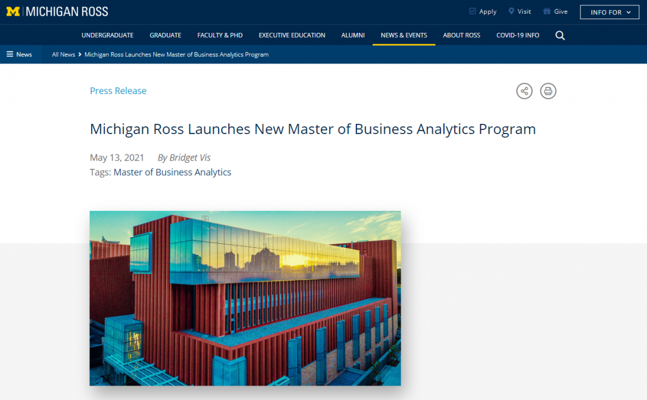The width and height of the screenshot is (647, 400).
Task: Click the Visit link
Action: click(520, 11)
